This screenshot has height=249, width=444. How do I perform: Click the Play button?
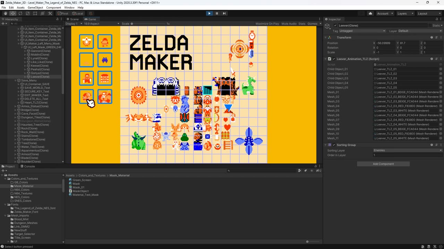point(209,13)
